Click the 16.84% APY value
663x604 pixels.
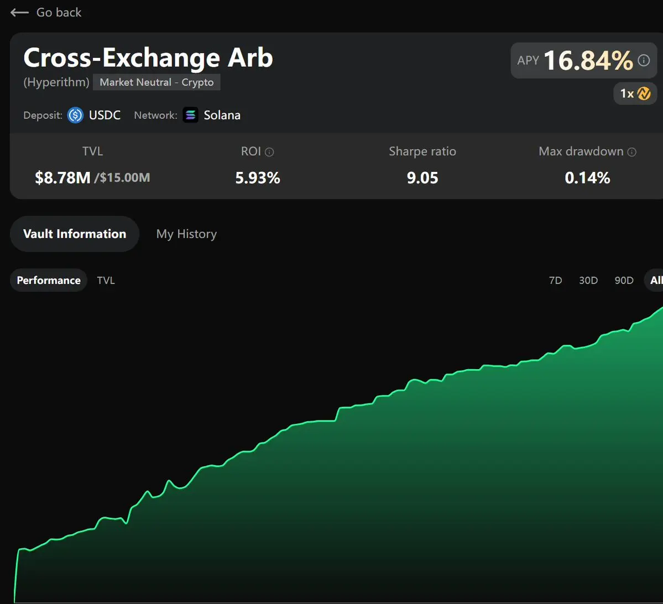[588, 60]
